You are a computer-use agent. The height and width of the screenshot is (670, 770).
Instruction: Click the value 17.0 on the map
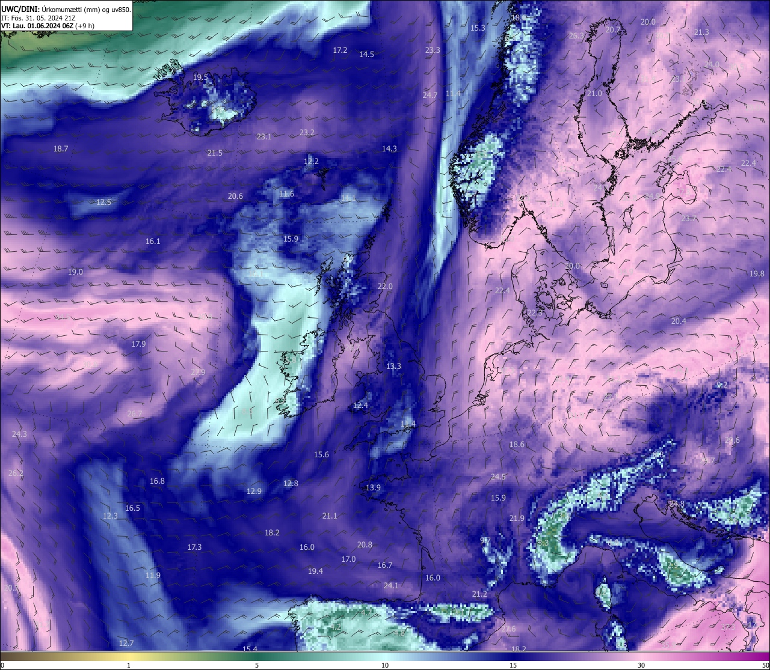coord(348,559)
